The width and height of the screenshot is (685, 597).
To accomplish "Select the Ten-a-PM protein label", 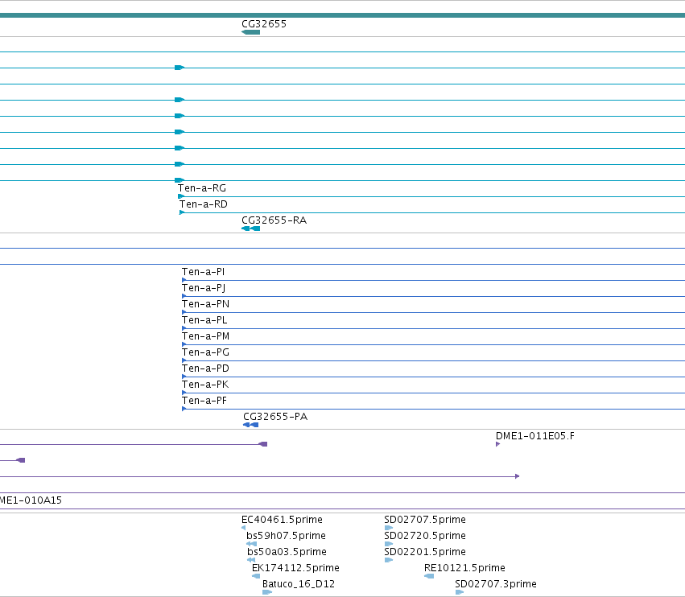I will tap(205, 336).
